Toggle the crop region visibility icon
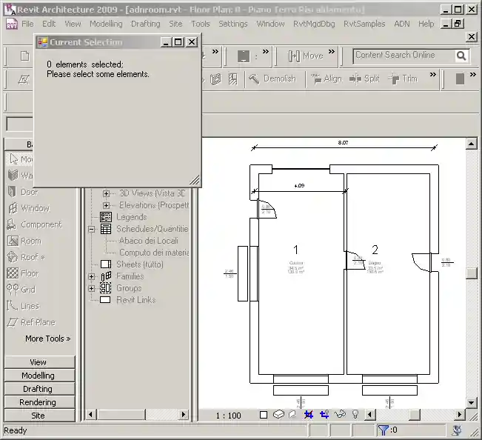Image resolution: width=482 pixels, height=440 pixels. 324,415
